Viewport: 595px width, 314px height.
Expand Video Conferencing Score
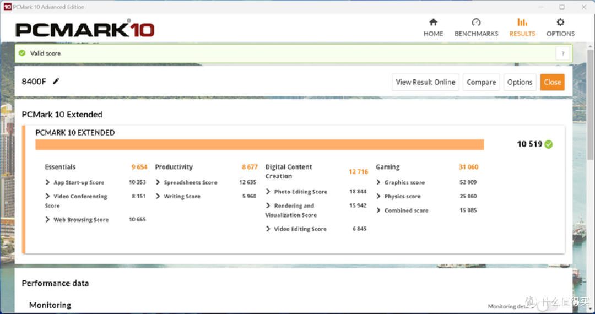(x=47, y=197)
